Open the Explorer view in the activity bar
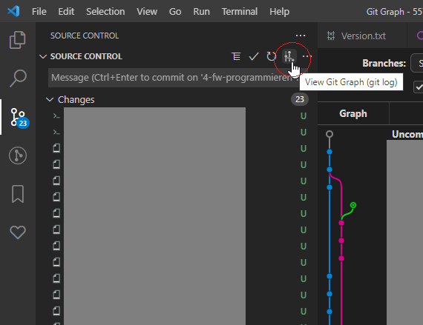423x325 pixels. 18,40
